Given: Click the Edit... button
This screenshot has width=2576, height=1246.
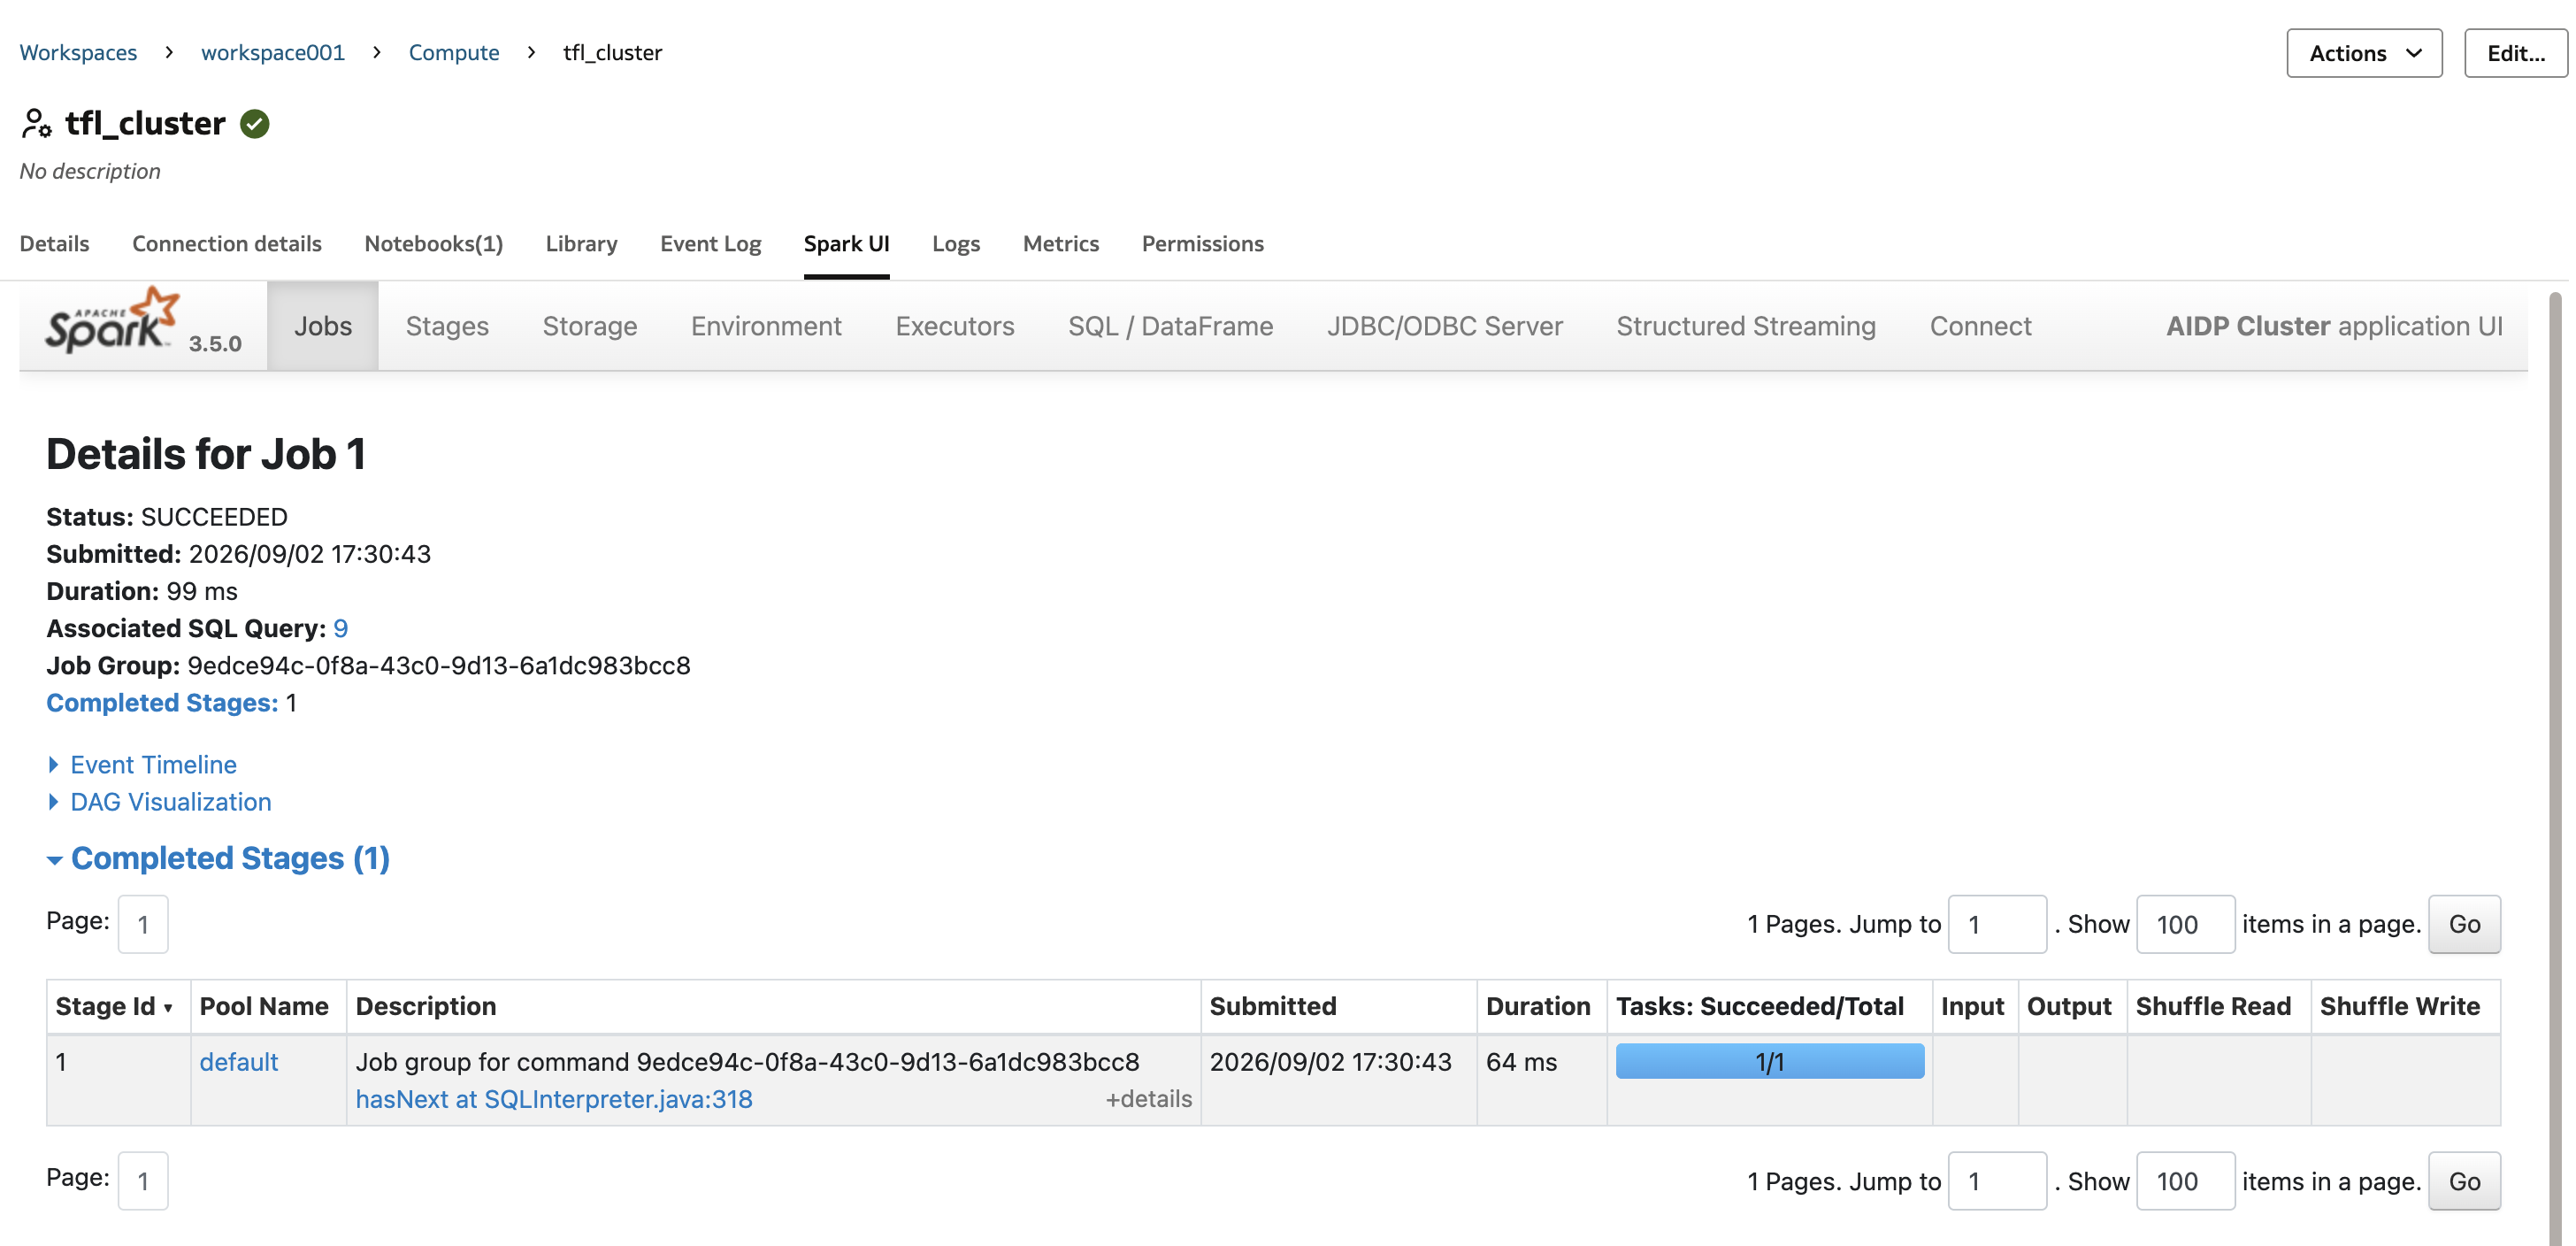Looking at the screenshot, I should pos(2515,53).
